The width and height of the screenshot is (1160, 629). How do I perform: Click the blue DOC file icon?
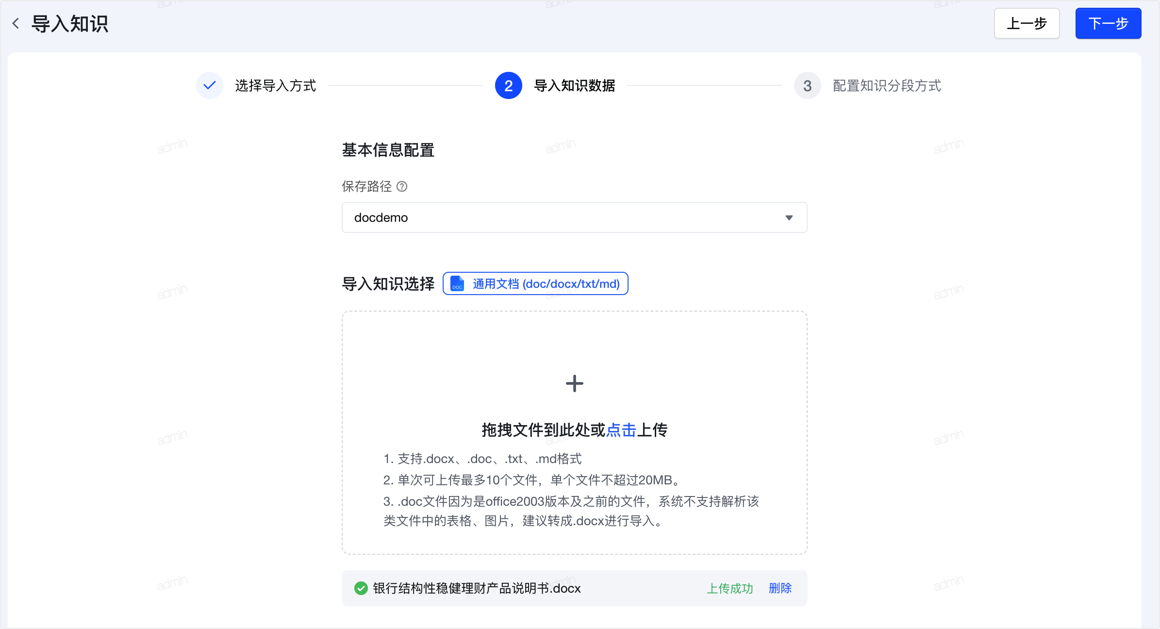(x=457, y=283)
